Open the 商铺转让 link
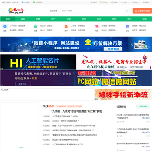The image size is (152, 152). (81, 26)
